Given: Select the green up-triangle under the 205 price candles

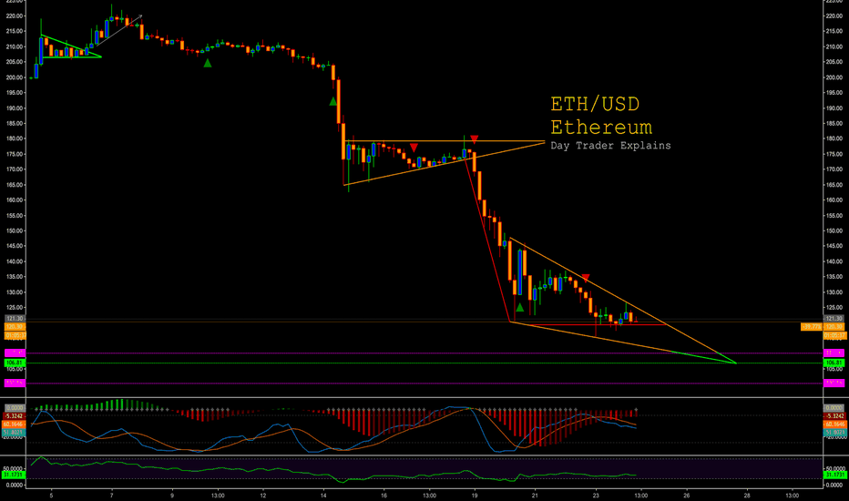Looking at the screenshot, I should tap(208, 63).
